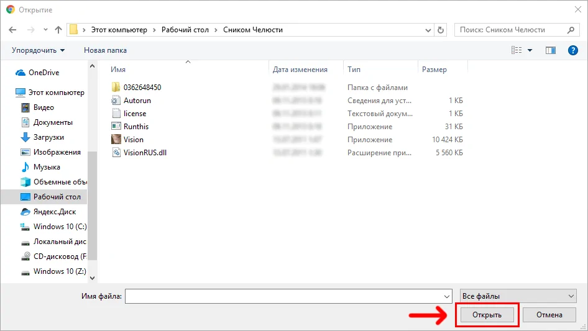Image resolution: width=588 pixels, height=331 pixels.
Task: Click the Back navigation arrow
Action: (14, 30)
